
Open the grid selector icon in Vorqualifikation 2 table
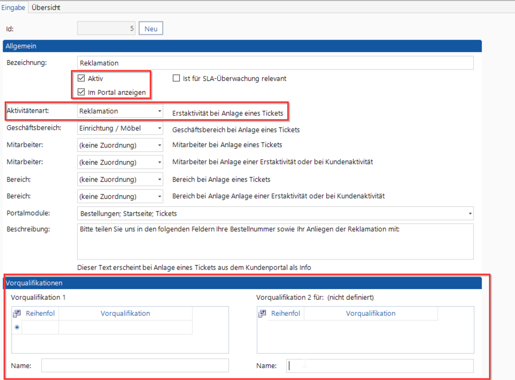[x=262, y=313]
